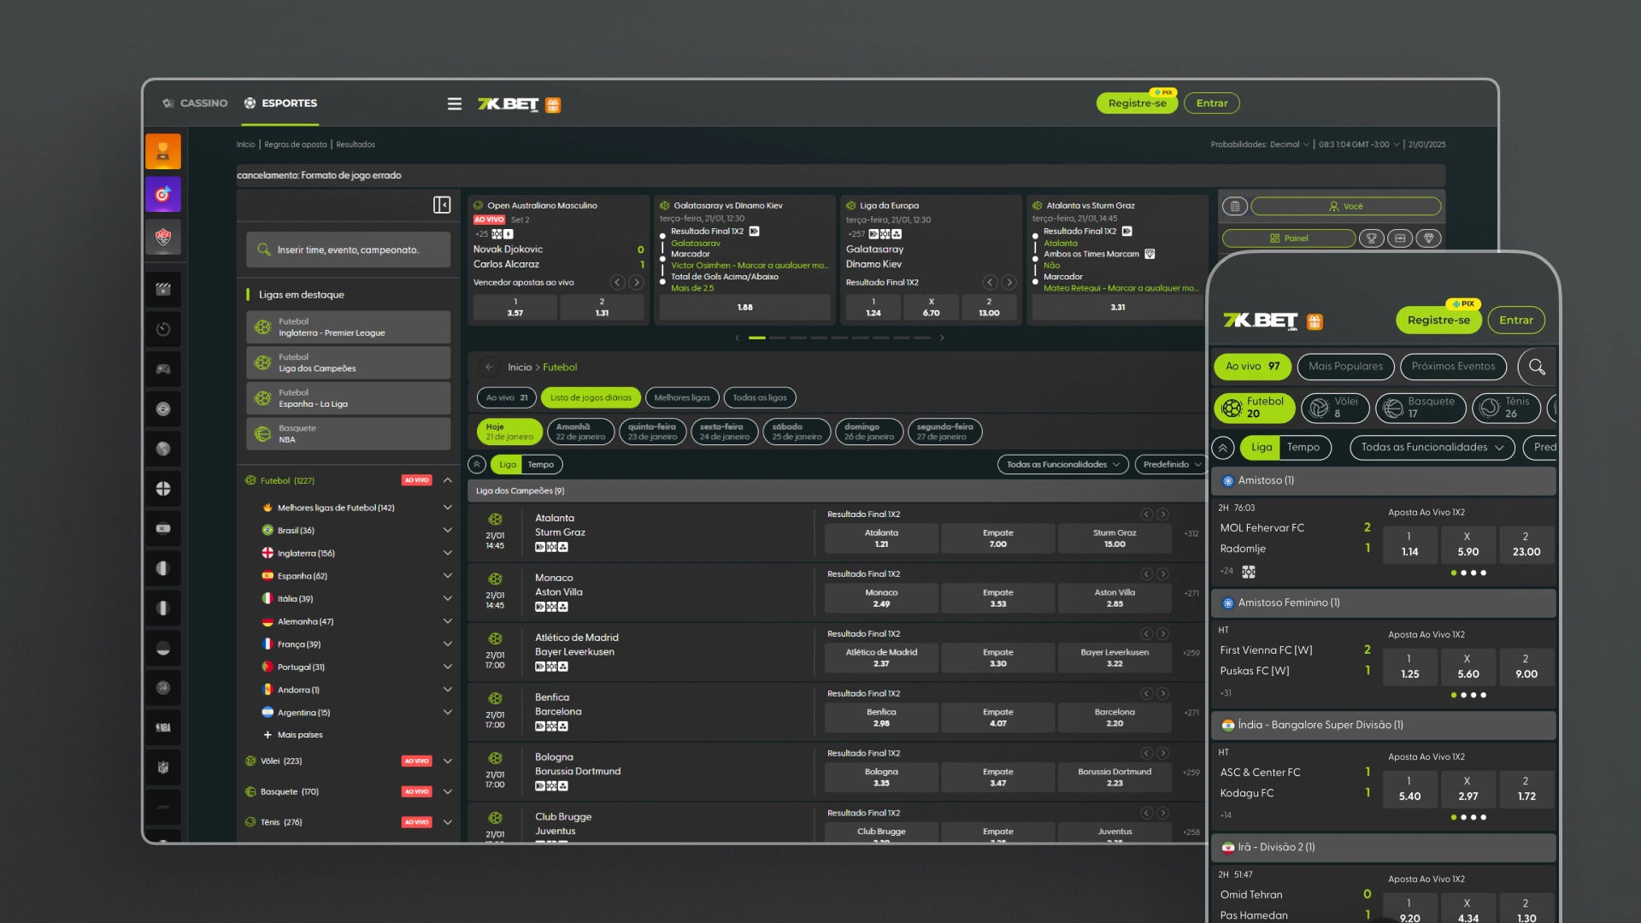Click the team search input field

349,250
